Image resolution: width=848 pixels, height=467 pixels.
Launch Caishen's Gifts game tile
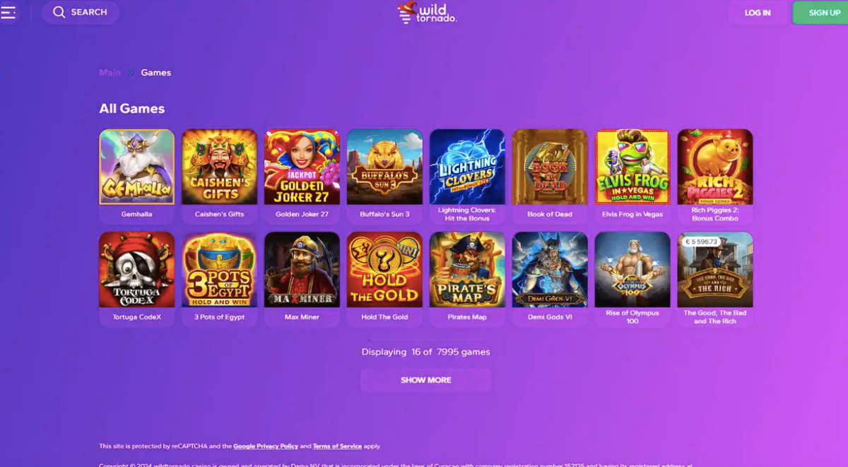pyautogui.click(x=220, y=167)
